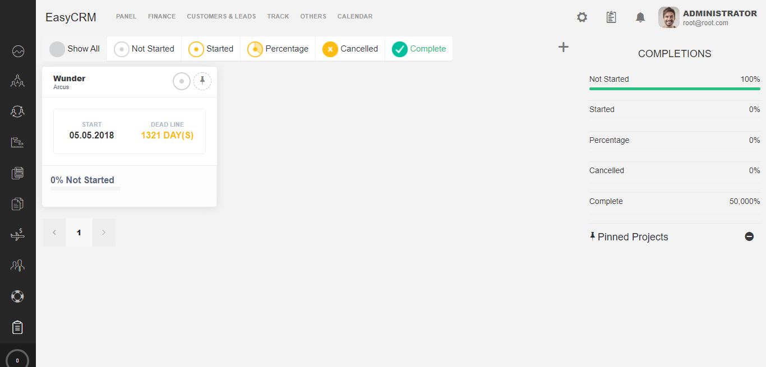Click the administrator avatar photo
766x367 pixels.
pos(669,17)
